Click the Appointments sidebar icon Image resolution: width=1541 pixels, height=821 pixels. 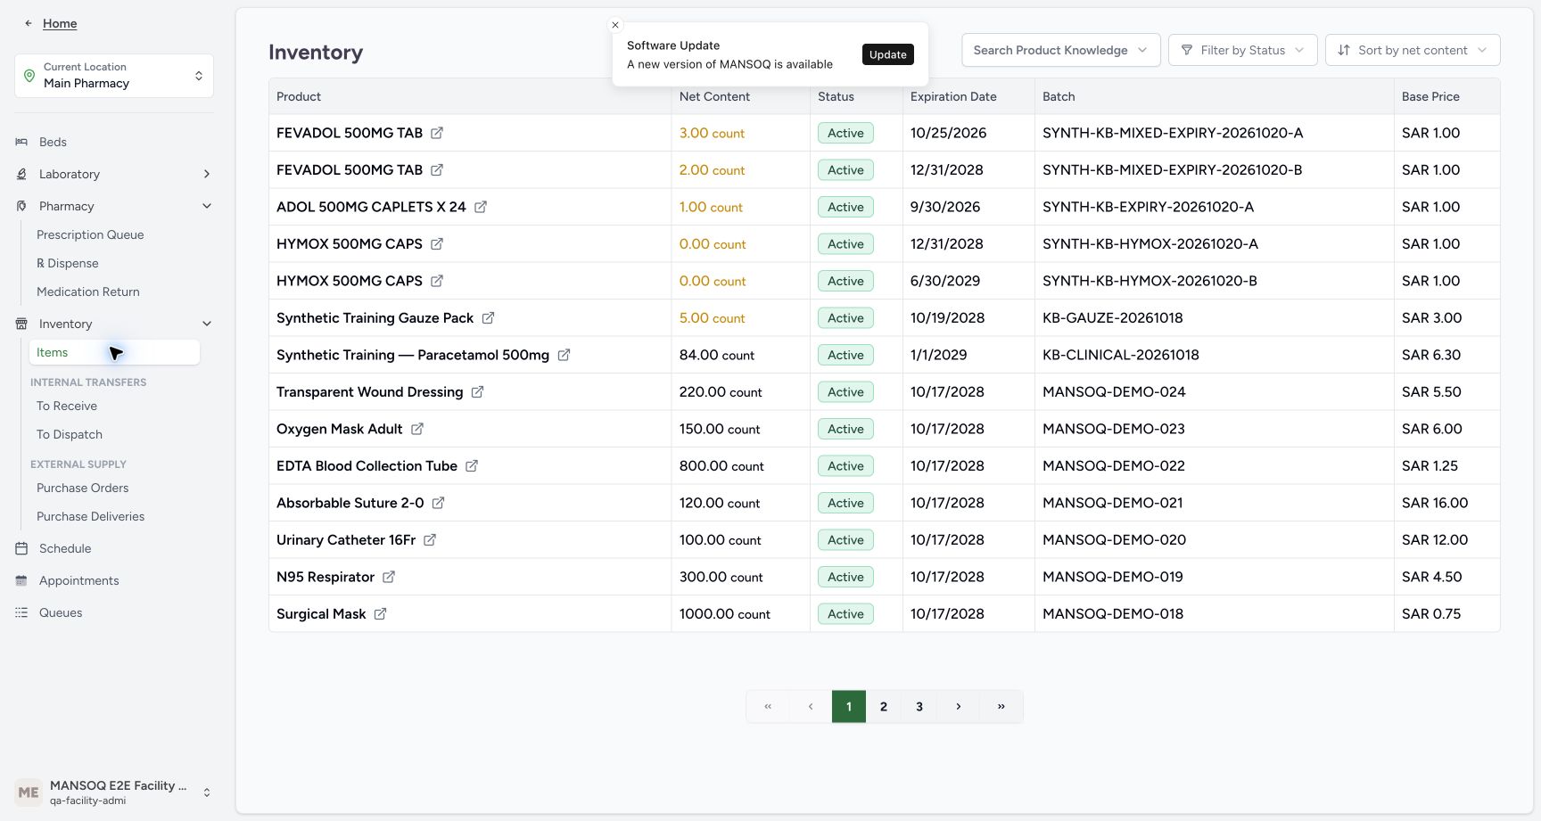point(21,580)
